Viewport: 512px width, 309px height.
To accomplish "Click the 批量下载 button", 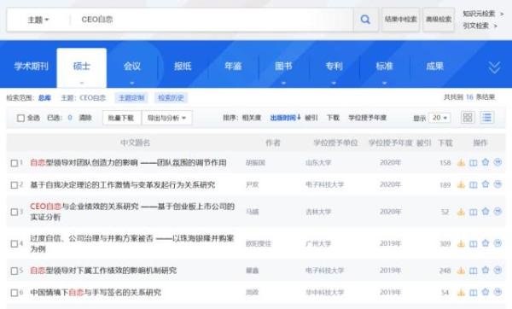I will pyautogui.click(x=121, y=118).
